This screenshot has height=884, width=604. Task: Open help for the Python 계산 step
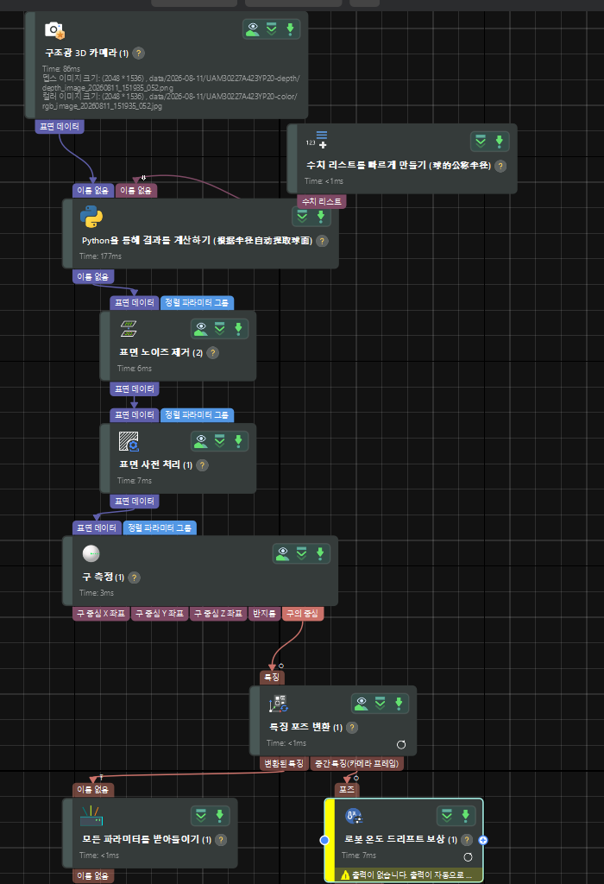coord(322,241)
